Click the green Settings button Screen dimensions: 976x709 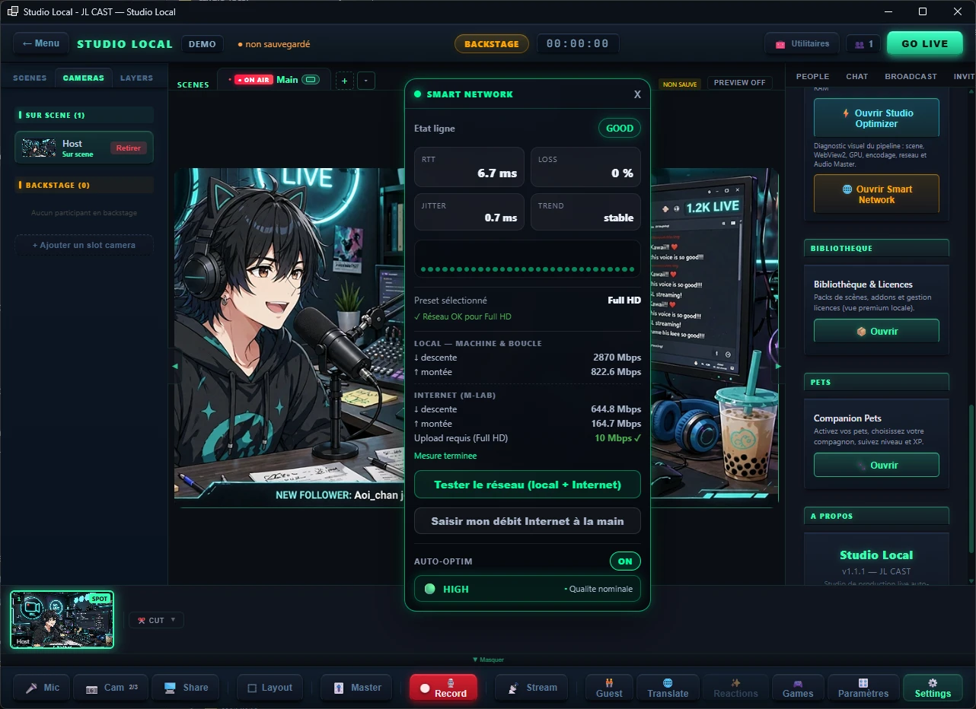[933, 688]
